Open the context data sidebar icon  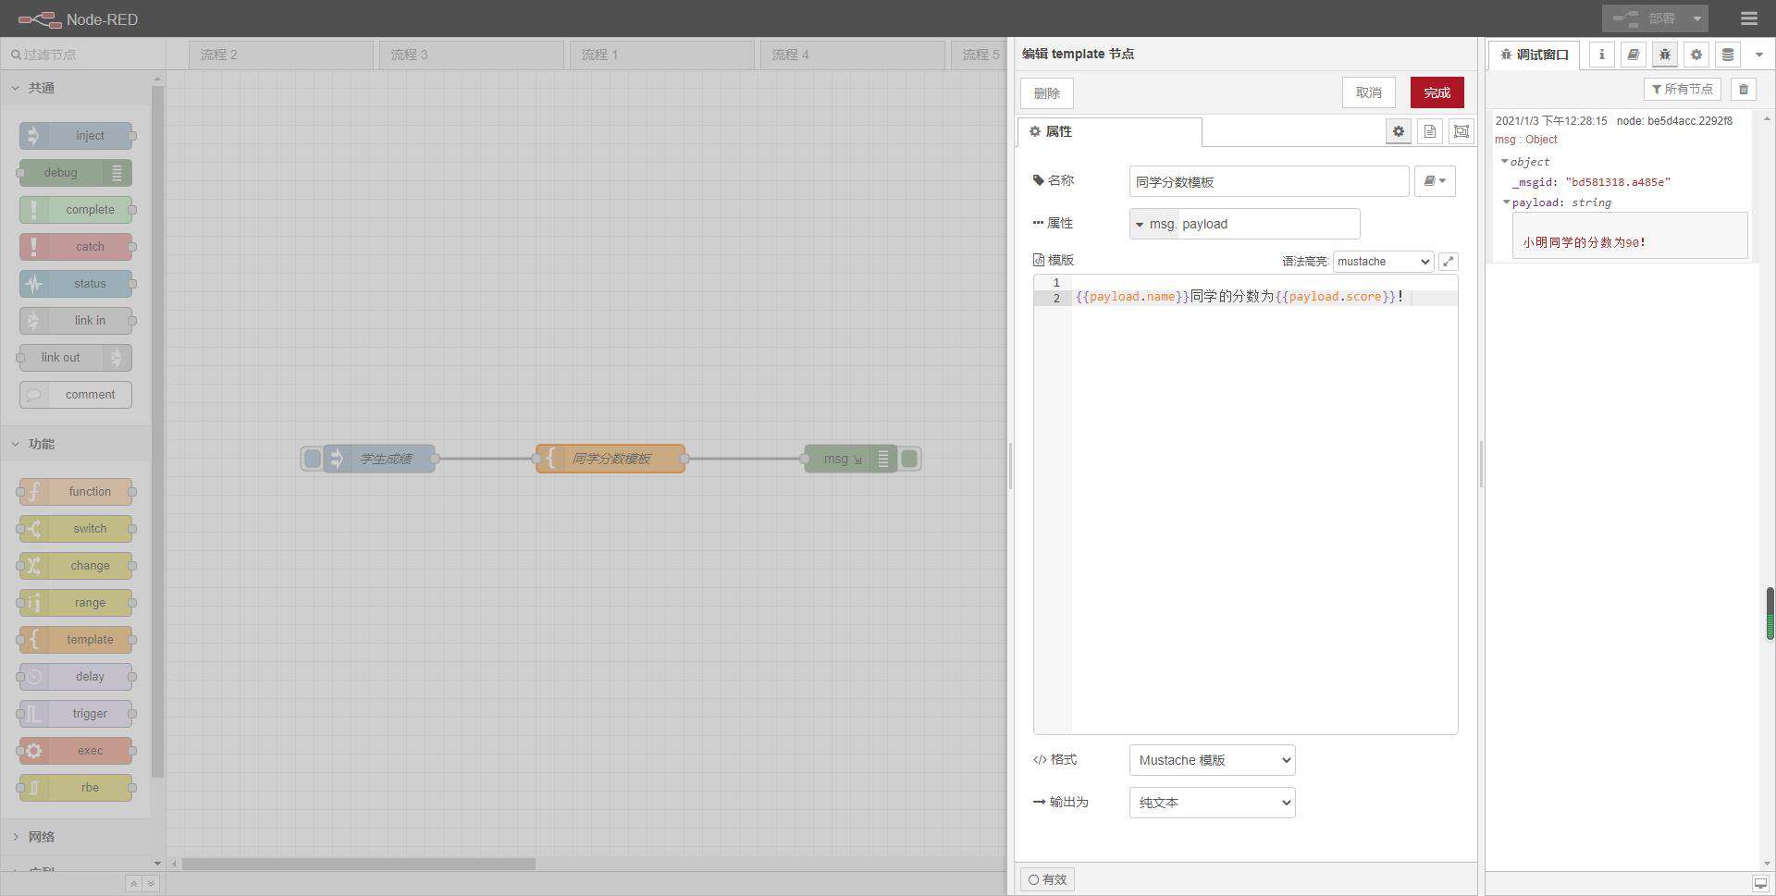[x=1728, y=55]
